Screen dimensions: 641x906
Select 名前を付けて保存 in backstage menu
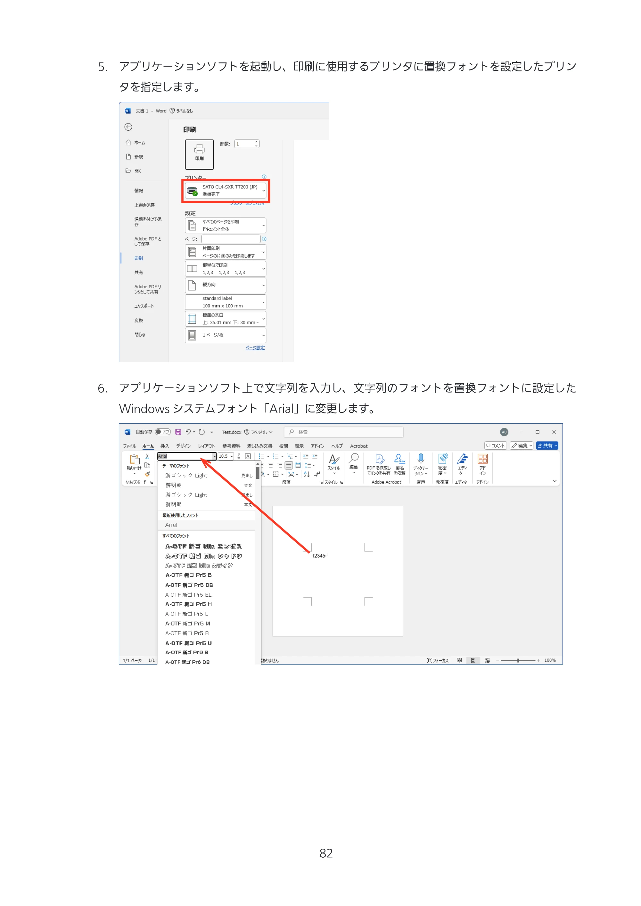coord(147,222)
